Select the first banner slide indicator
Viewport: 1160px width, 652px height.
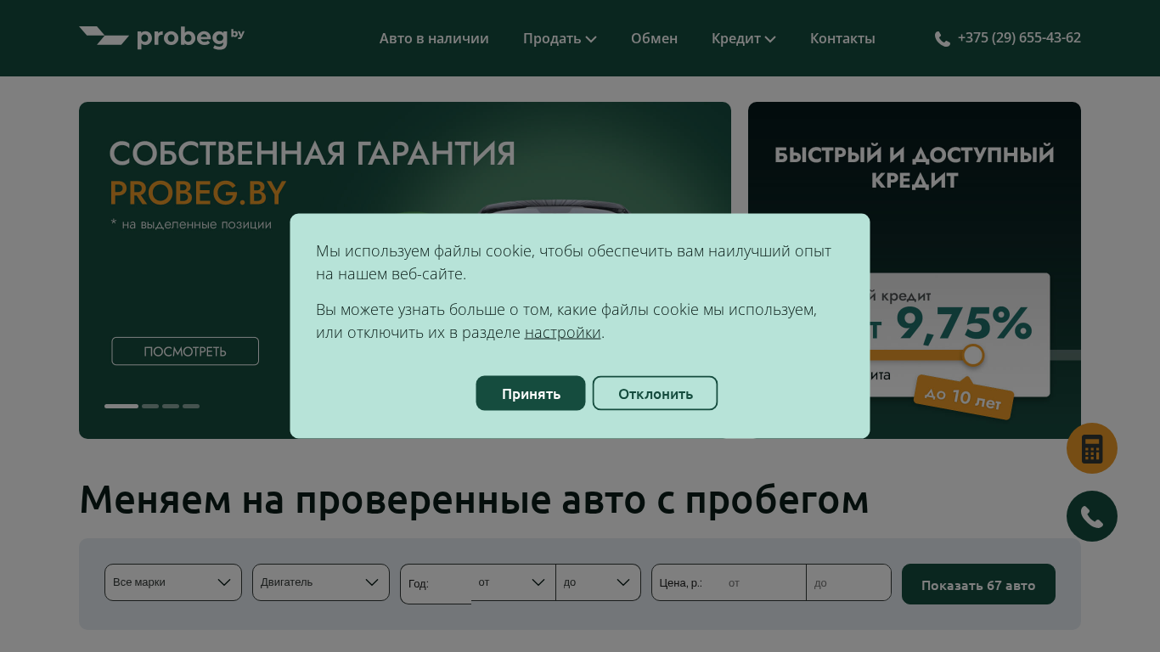click(x=121, y=407)
